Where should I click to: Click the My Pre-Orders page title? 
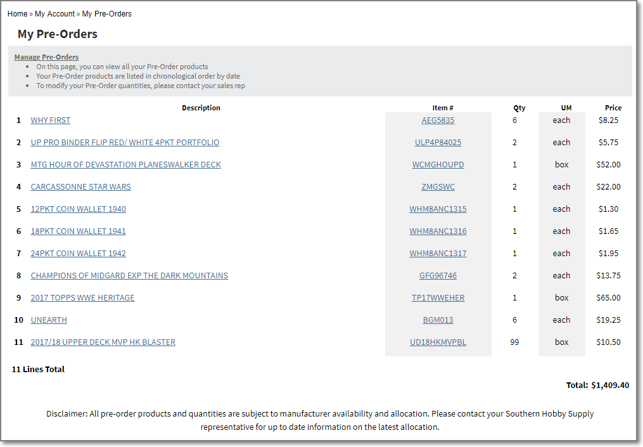58,34
